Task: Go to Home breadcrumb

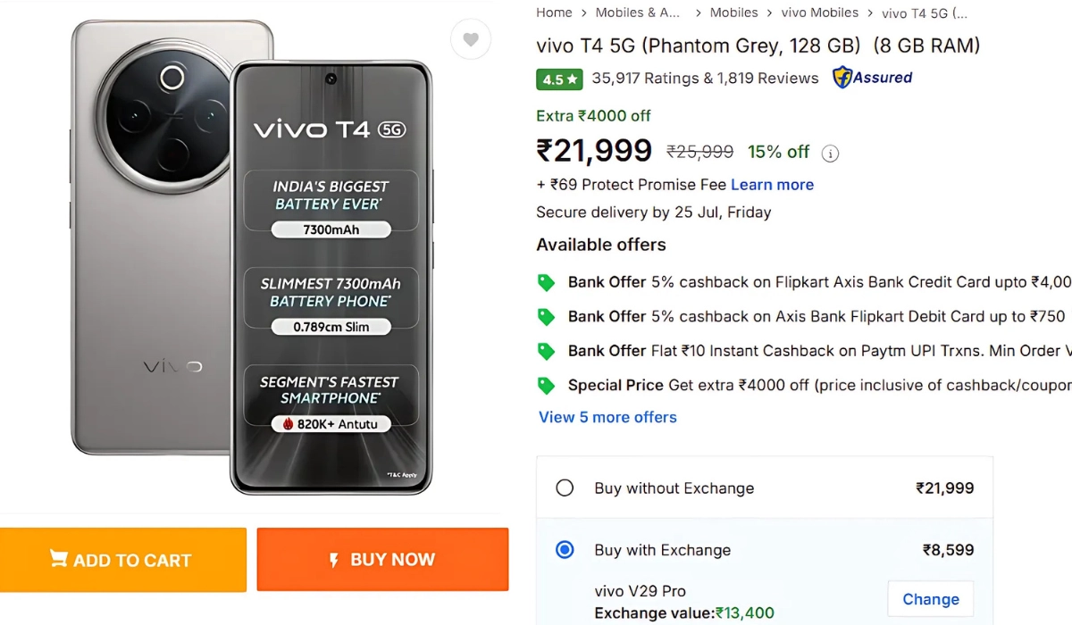Action: tap(554, 12)
